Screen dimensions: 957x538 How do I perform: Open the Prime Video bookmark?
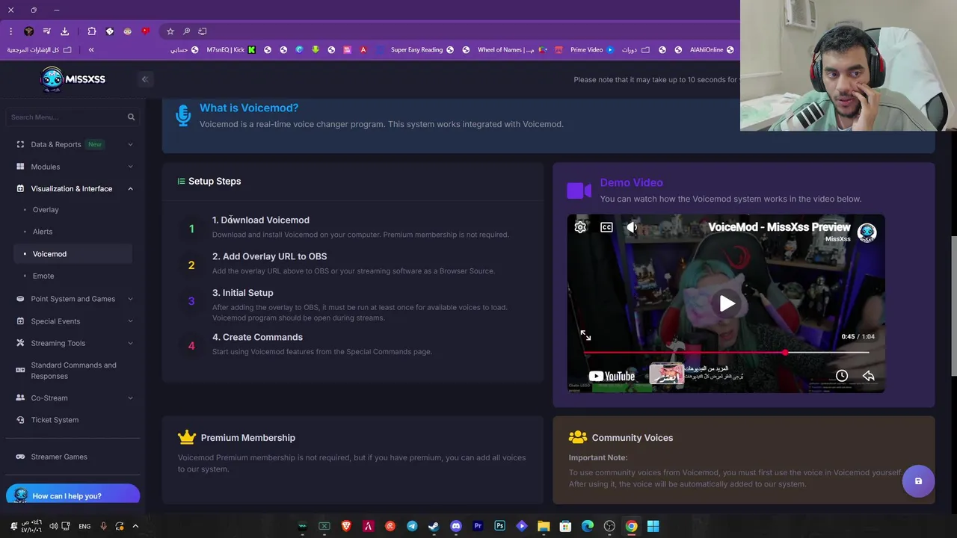pyautogui.click(x=592, y=50)
